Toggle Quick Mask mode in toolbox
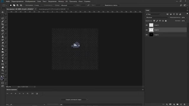 [3, 83]
